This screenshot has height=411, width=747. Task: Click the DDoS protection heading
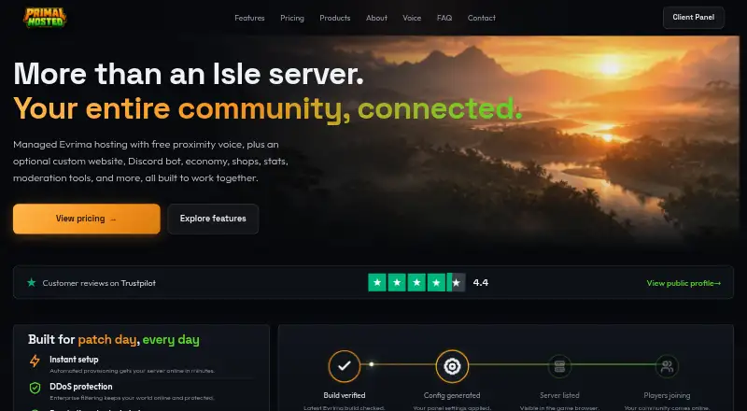pyautogui.click(x=81, y=387)
